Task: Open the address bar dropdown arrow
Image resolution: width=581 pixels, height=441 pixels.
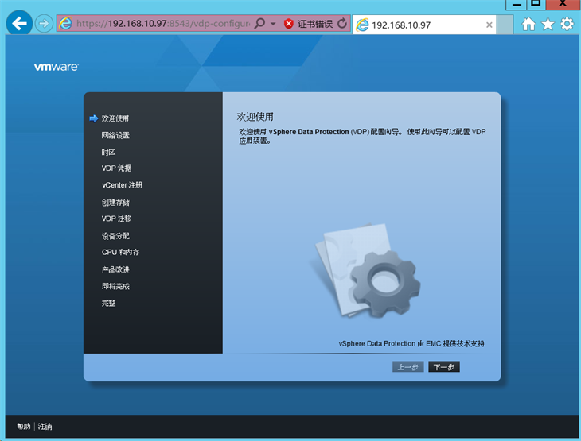Action: tap(273, 24)
